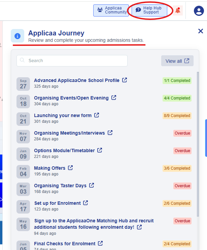The width and height of the screenshot is (207, 250).
Task: Click external-link icon after 'following enrolment day!'
Action: coord(139,227)
